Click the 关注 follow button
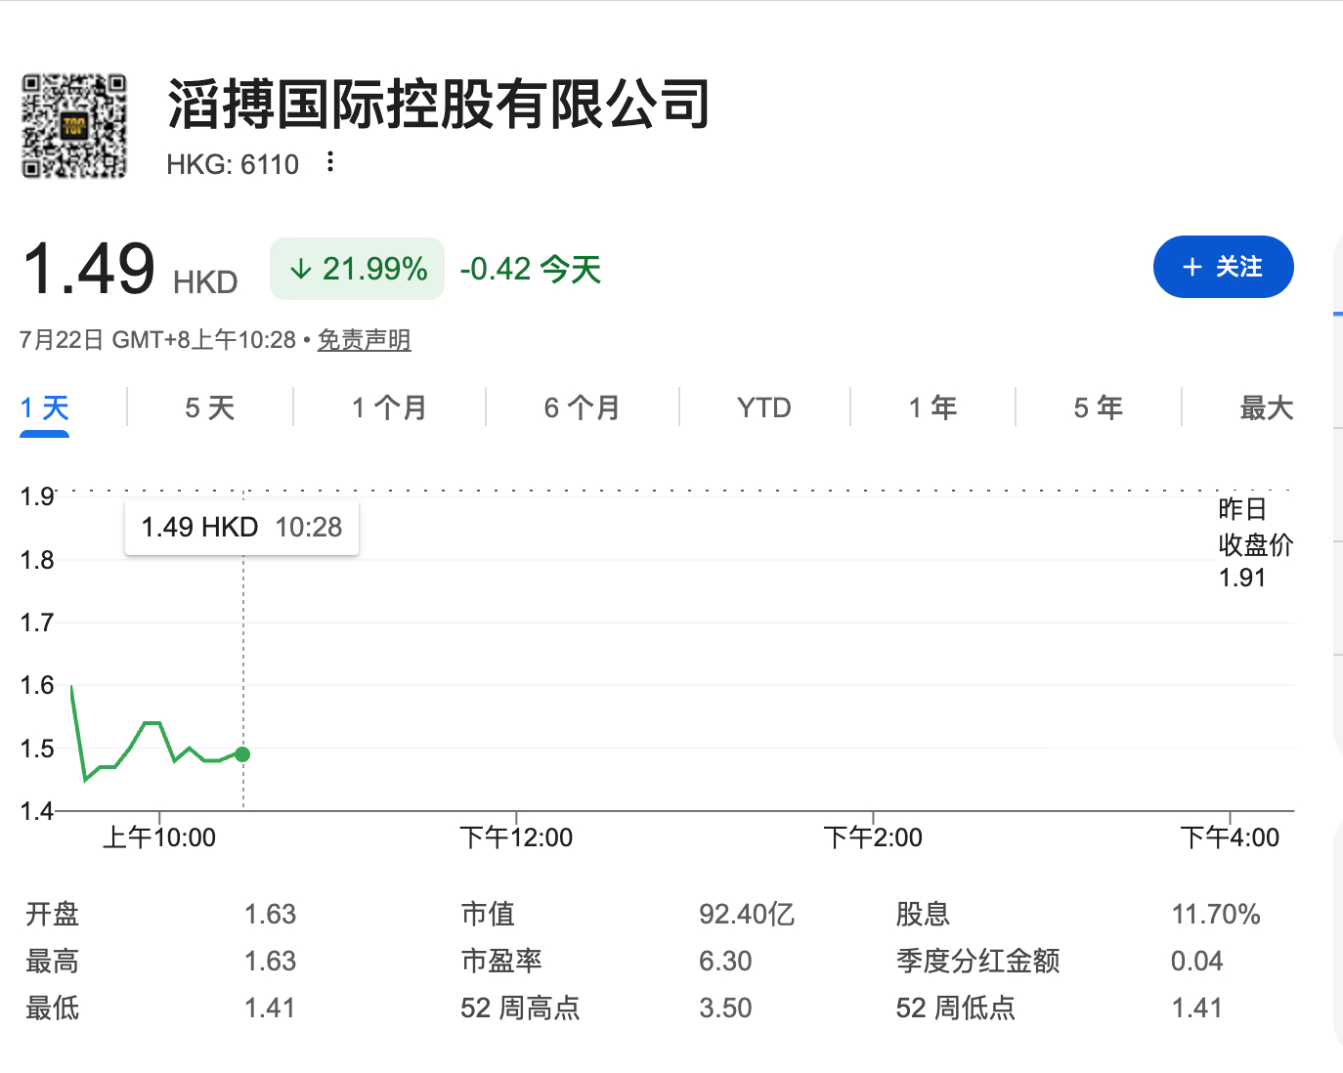Viewport: 1343px width, 1073px height. [x=1223, y=267]
